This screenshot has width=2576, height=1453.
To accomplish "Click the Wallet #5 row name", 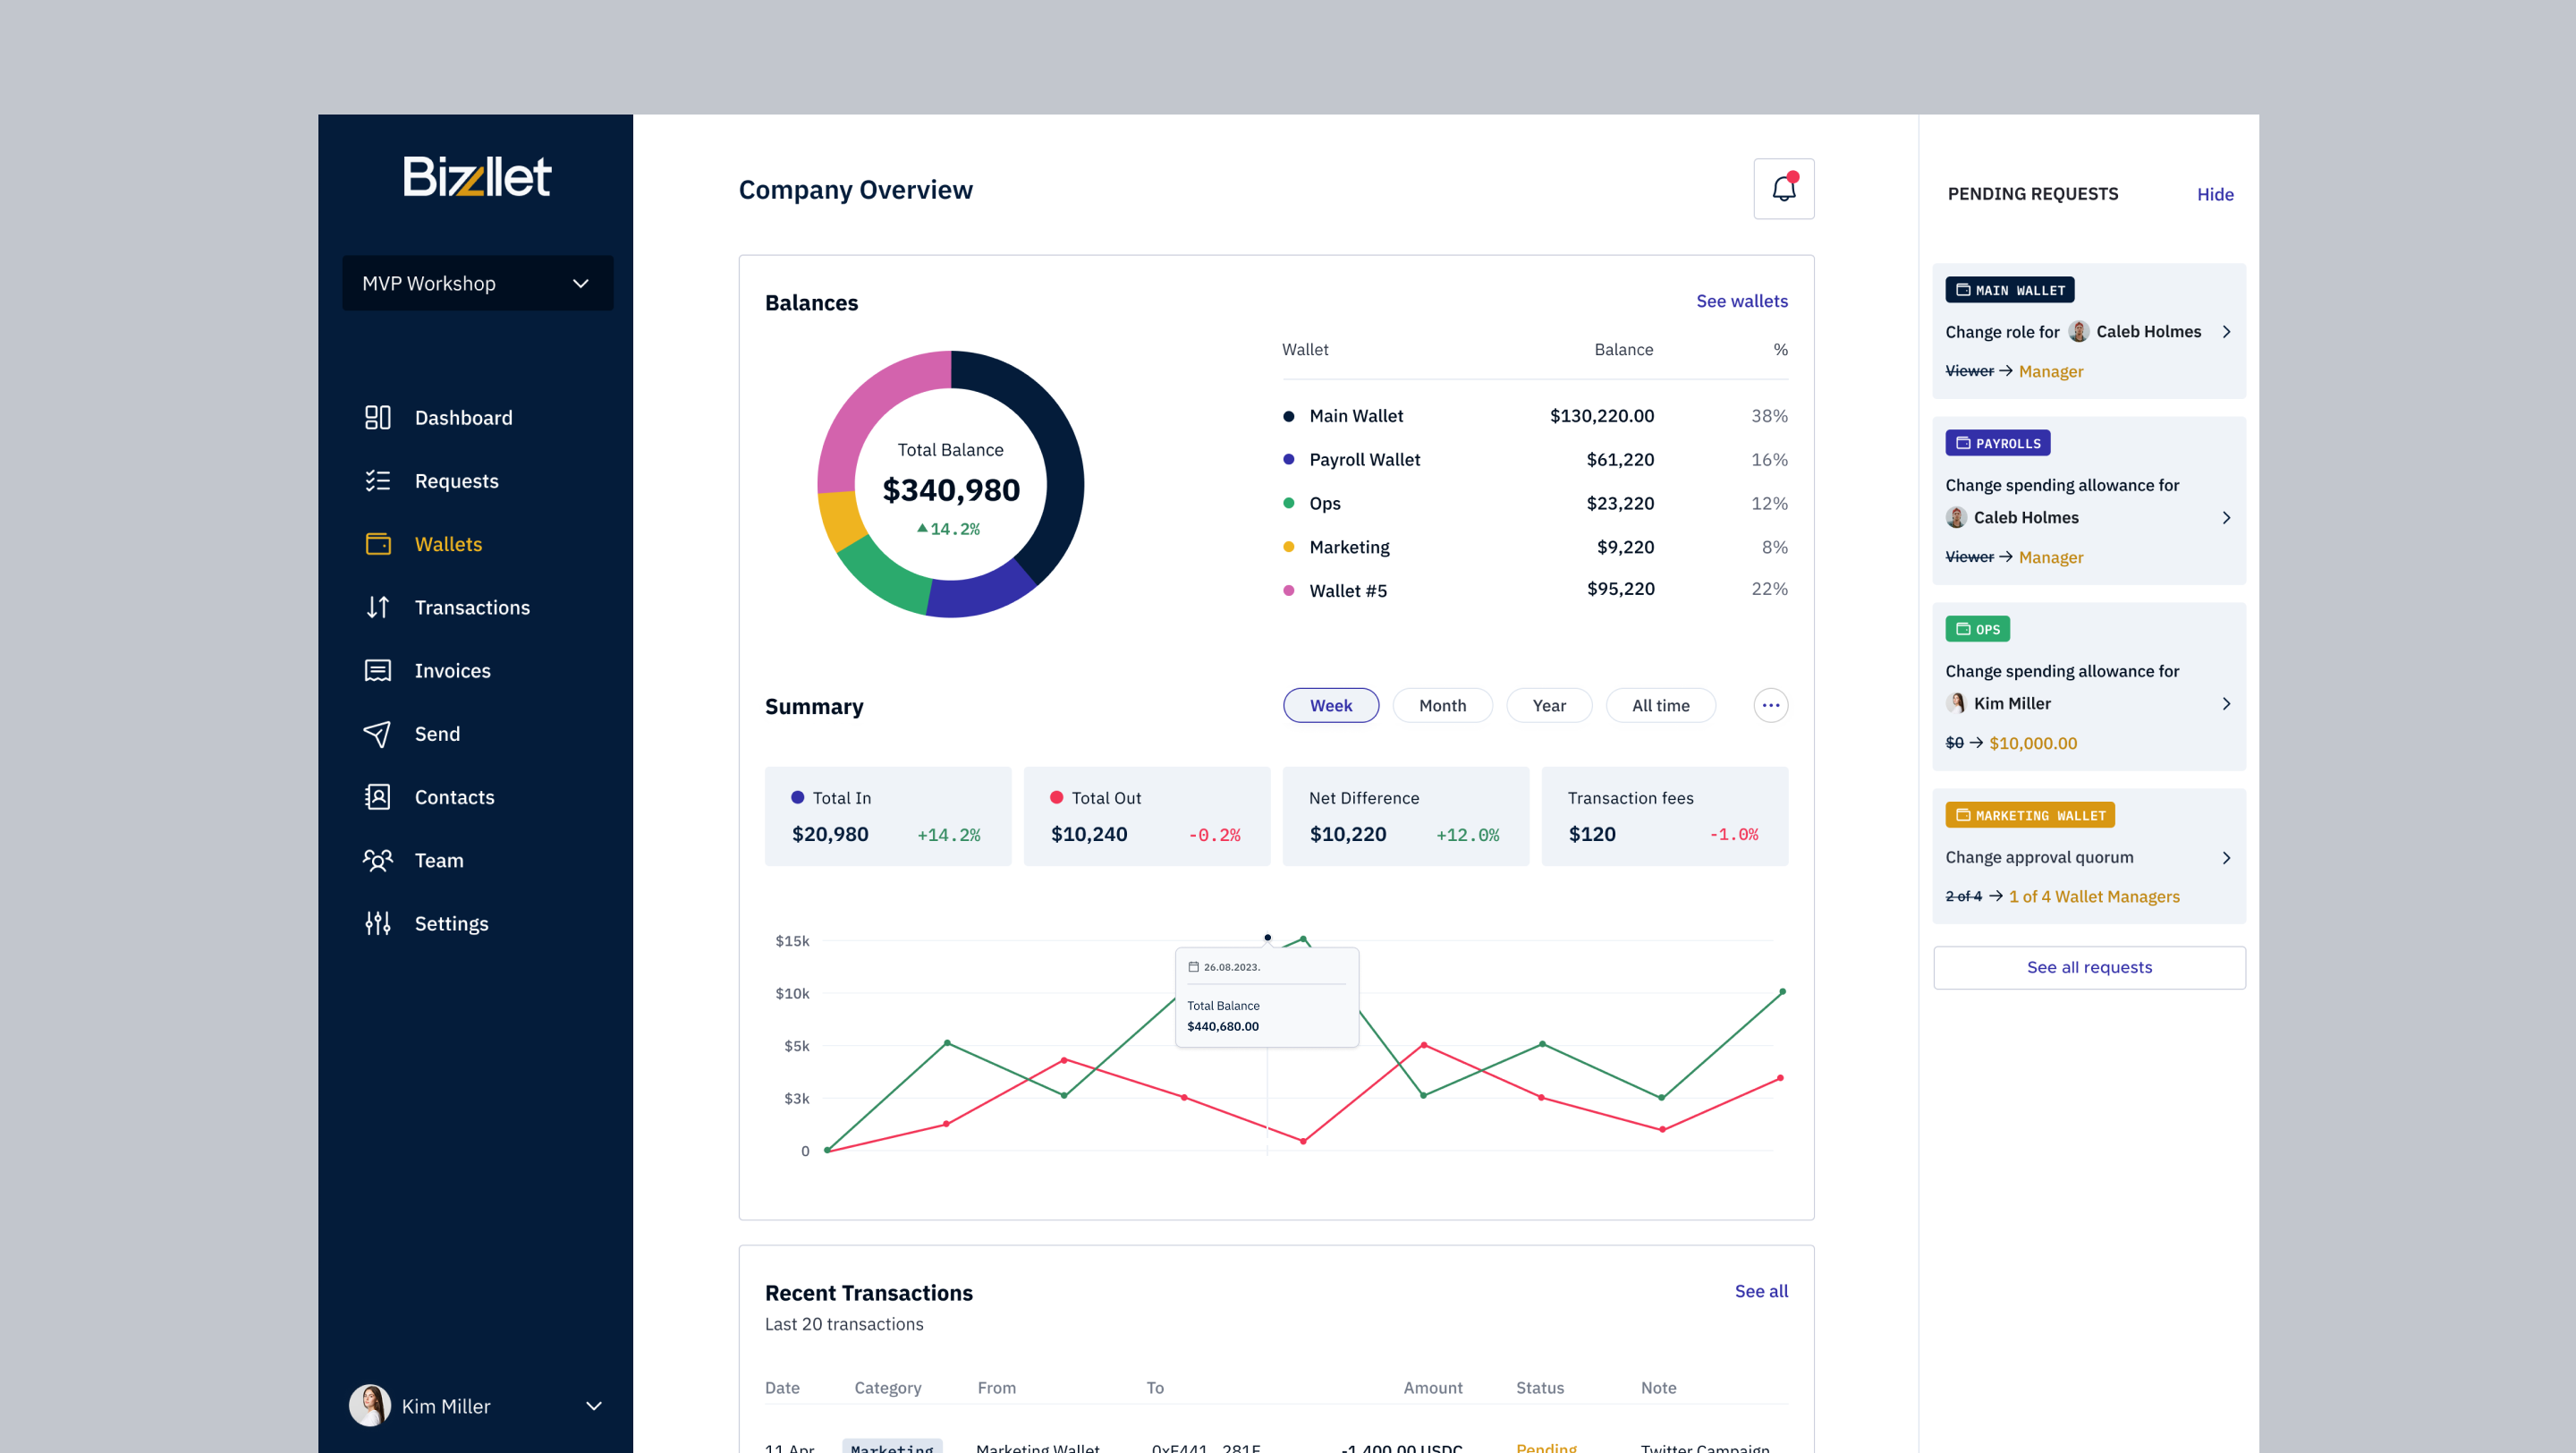I will [1347, 590].
